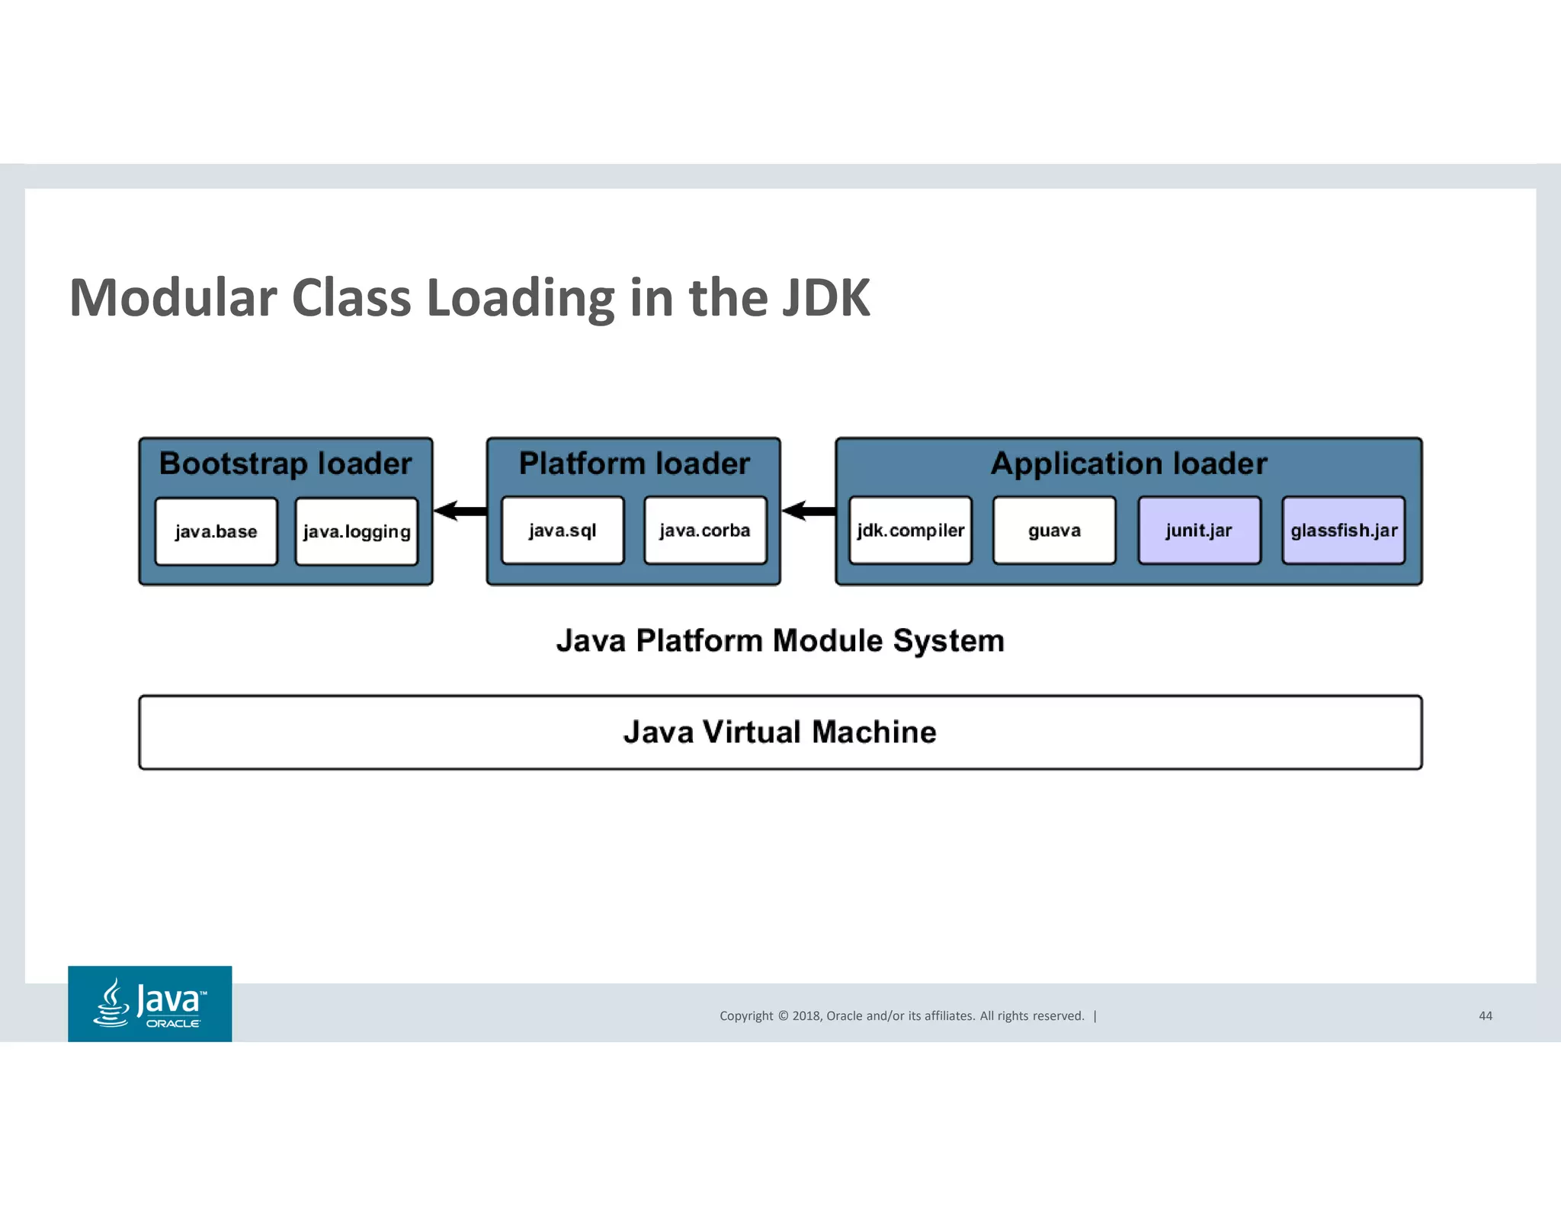Screen dimensions: 1561x1206
Task: Click the Java Oracle logo
Action: pos(149,1003)
